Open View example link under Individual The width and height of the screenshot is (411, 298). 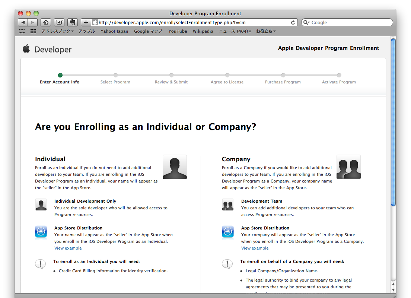68,248
